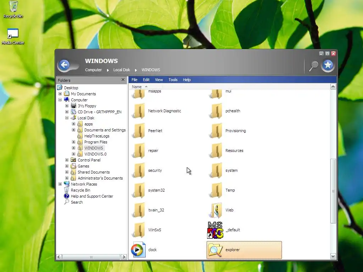The width and height of the screenshot is (363, 272).
Task: Expand the Network Places node
Action: tap(60, 184)
